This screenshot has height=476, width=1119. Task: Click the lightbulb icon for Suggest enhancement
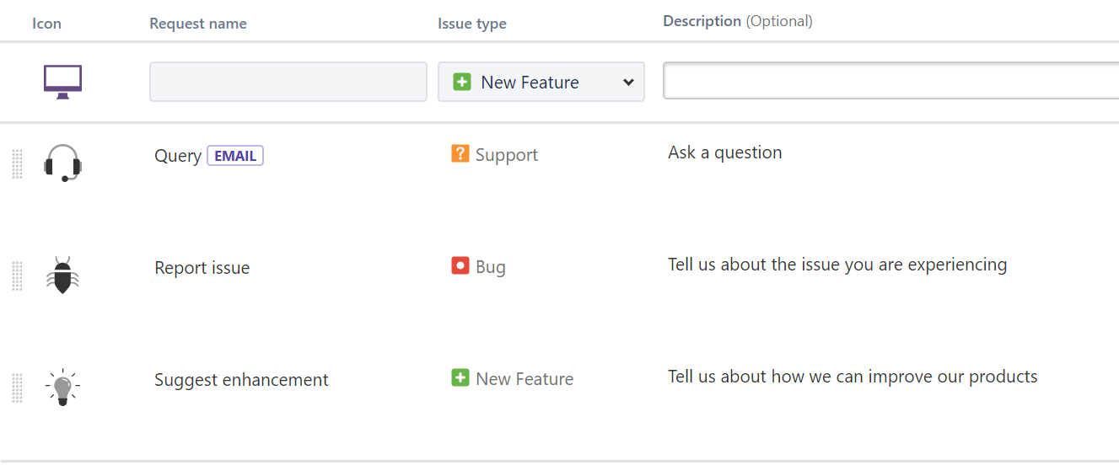point(62,388)
